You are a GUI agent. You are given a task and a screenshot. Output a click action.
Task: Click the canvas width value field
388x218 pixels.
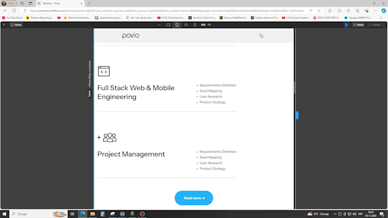pyautogui.click(x=203, y=24)
